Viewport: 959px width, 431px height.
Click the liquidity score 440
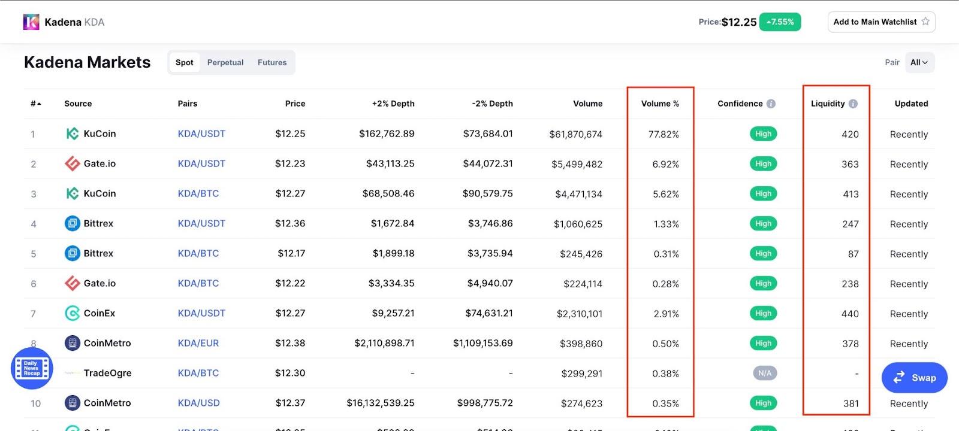click(850, 314)
